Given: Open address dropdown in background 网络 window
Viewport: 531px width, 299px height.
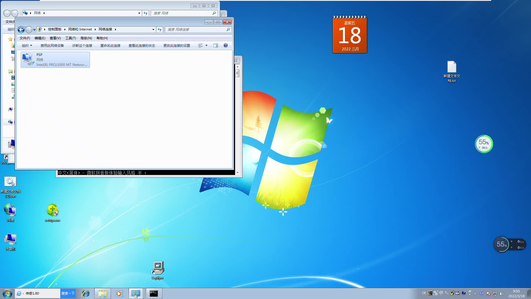Looking at the screenshot, I should click(x=139, y=13).
